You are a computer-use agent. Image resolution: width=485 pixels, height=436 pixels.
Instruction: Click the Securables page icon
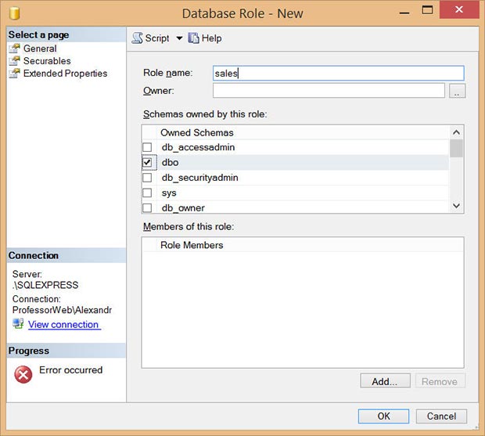15,61
